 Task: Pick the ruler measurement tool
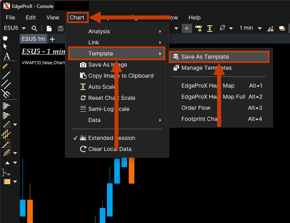click(6, 66)
